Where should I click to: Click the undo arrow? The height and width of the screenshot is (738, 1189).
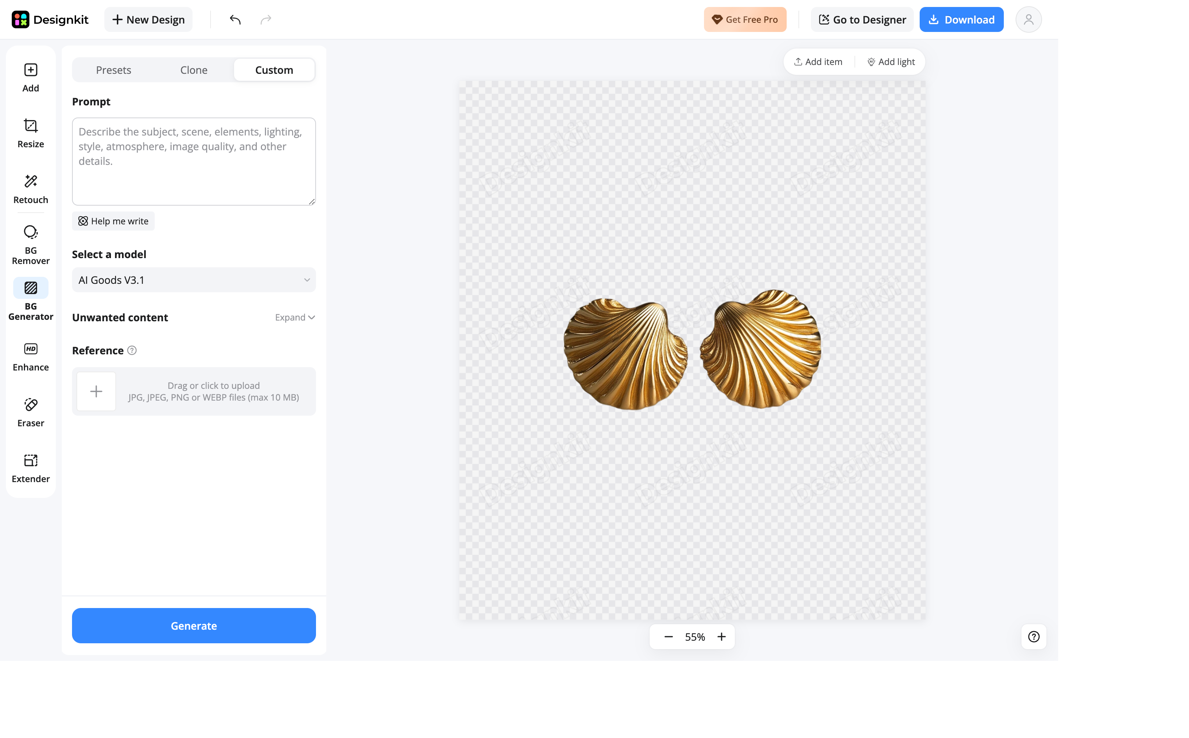pyautogui.click(x=236, y=19)
